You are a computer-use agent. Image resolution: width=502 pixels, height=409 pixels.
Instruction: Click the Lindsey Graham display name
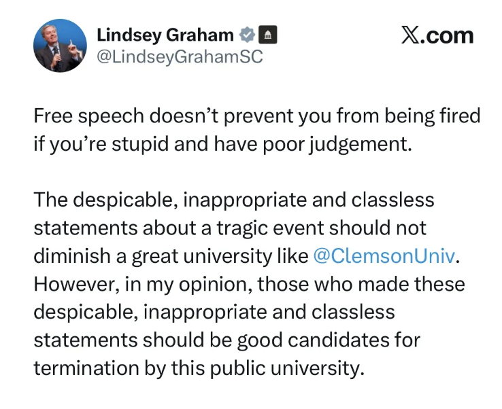(165, 35)
